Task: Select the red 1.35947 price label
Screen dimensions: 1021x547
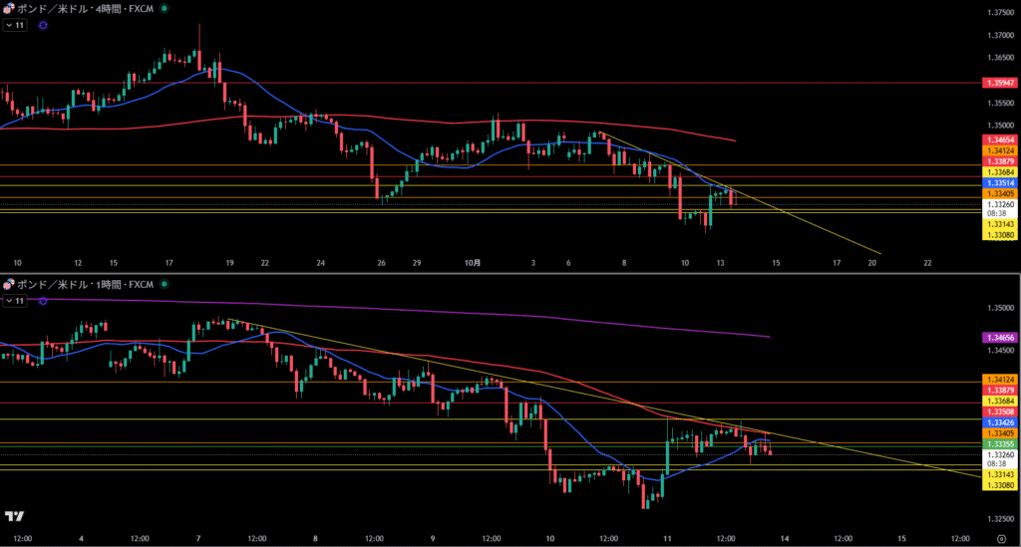Action: [999, 83]
